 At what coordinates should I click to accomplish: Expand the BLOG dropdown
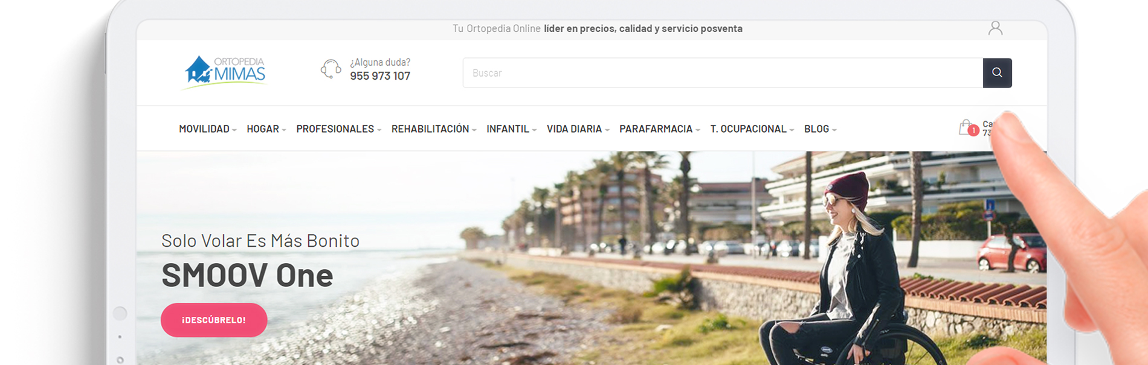(x=820, y=129)
